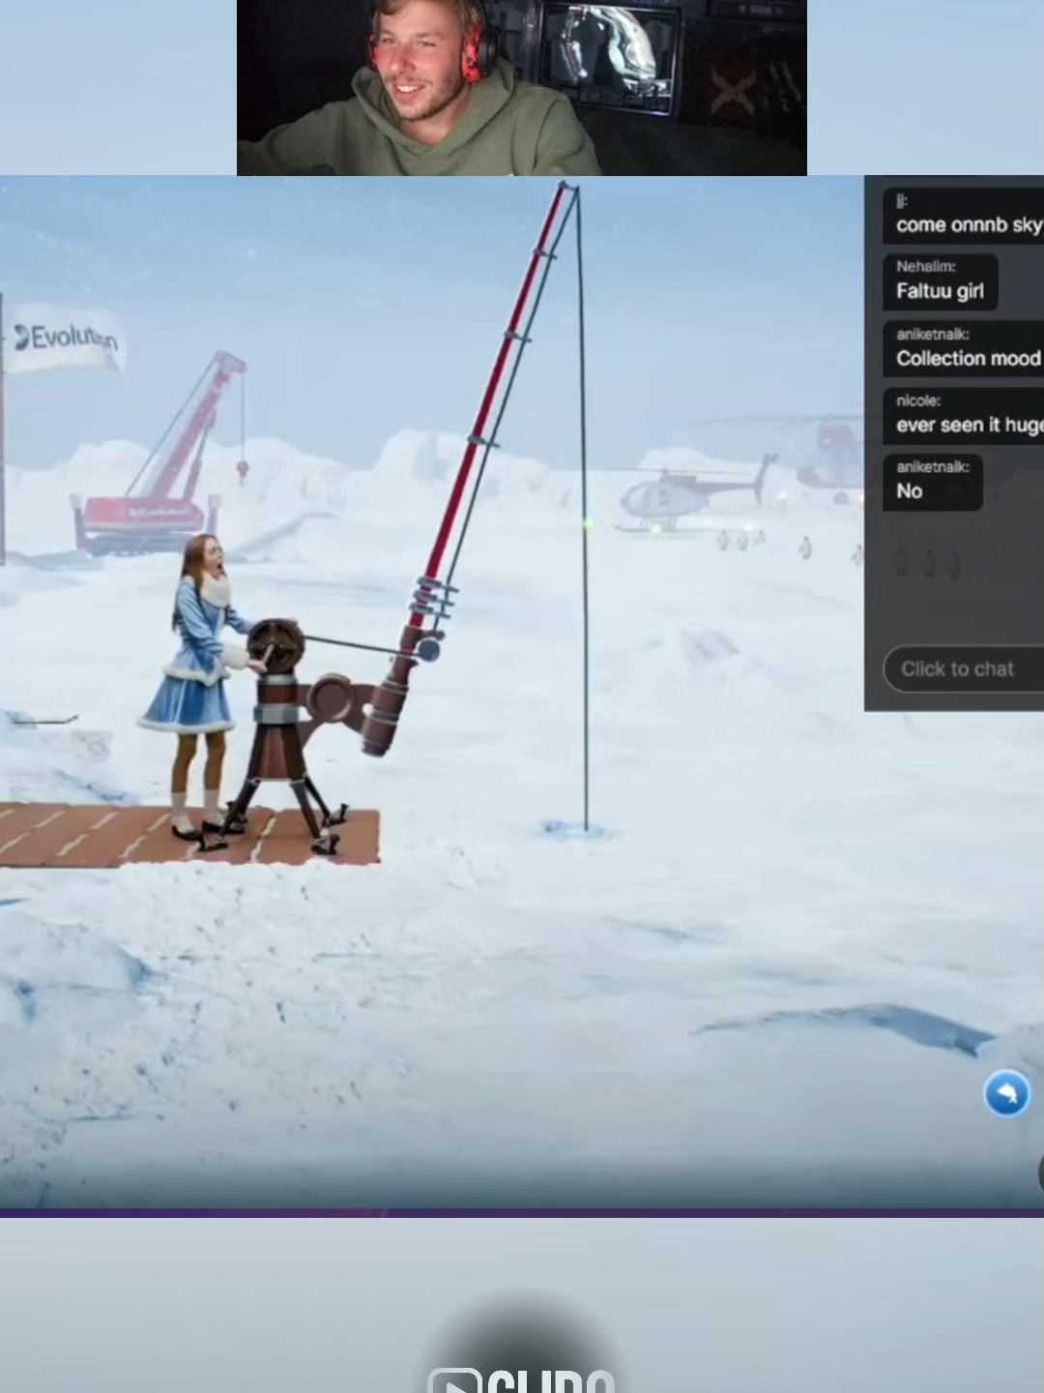Select the 'Collection mood' chat message

coord(964,348)
